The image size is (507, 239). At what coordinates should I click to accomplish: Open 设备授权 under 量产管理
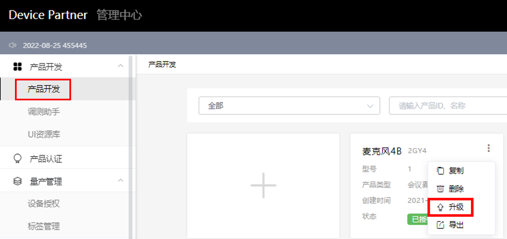[x=44, y=204]
